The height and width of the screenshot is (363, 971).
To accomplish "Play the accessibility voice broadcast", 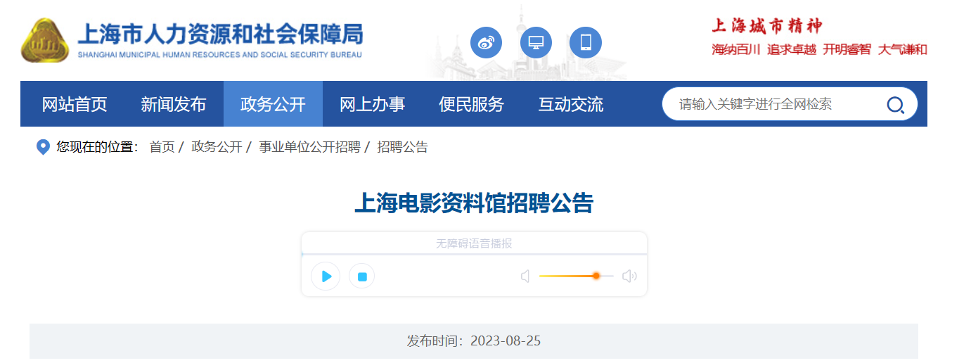I will point(326,276).
